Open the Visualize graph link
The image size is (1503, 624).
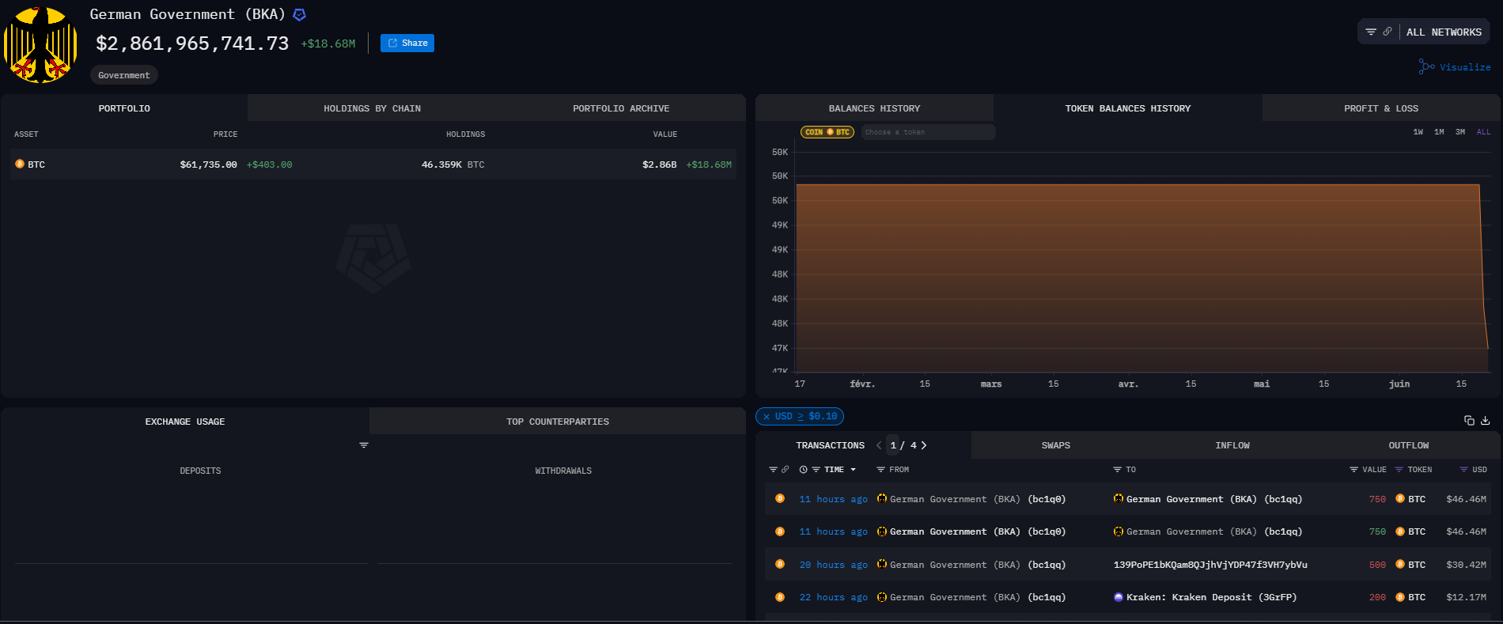point(1455,67)
